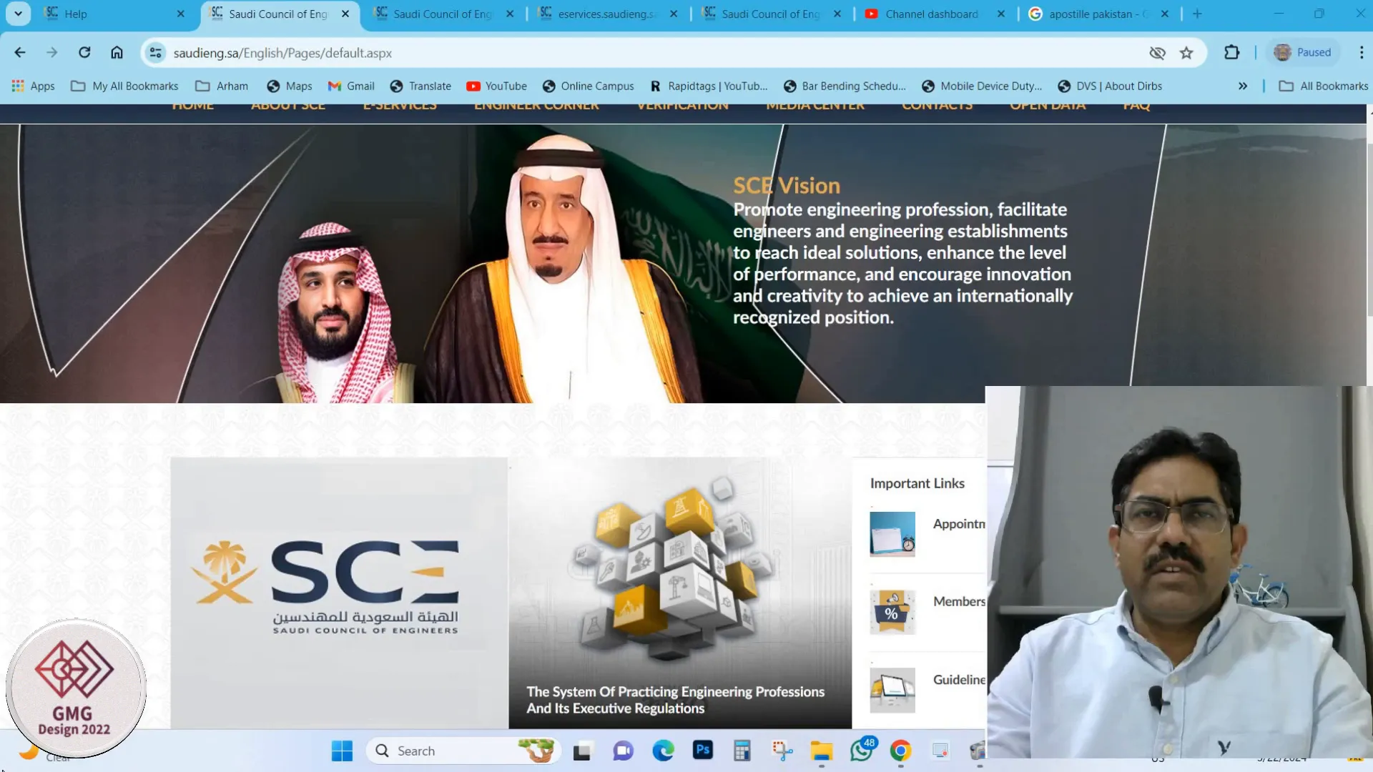Open the Paused profile button
This screenshot has height=772, width=1373.
click(1303, 52)
